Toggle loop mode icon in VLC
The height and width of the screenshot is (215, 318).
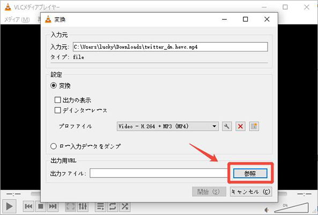click(x=113, y=206)
